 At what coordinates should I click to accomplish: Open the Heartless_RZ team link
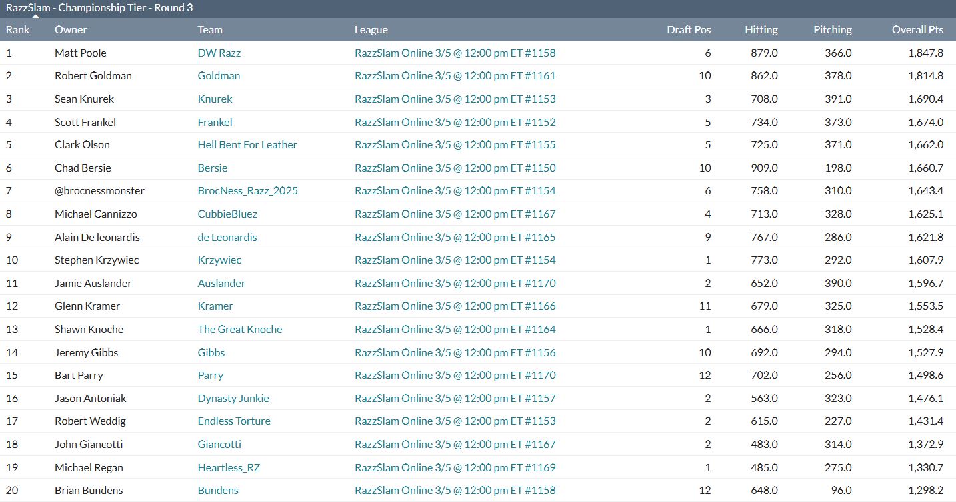click(x=229, y=467)
